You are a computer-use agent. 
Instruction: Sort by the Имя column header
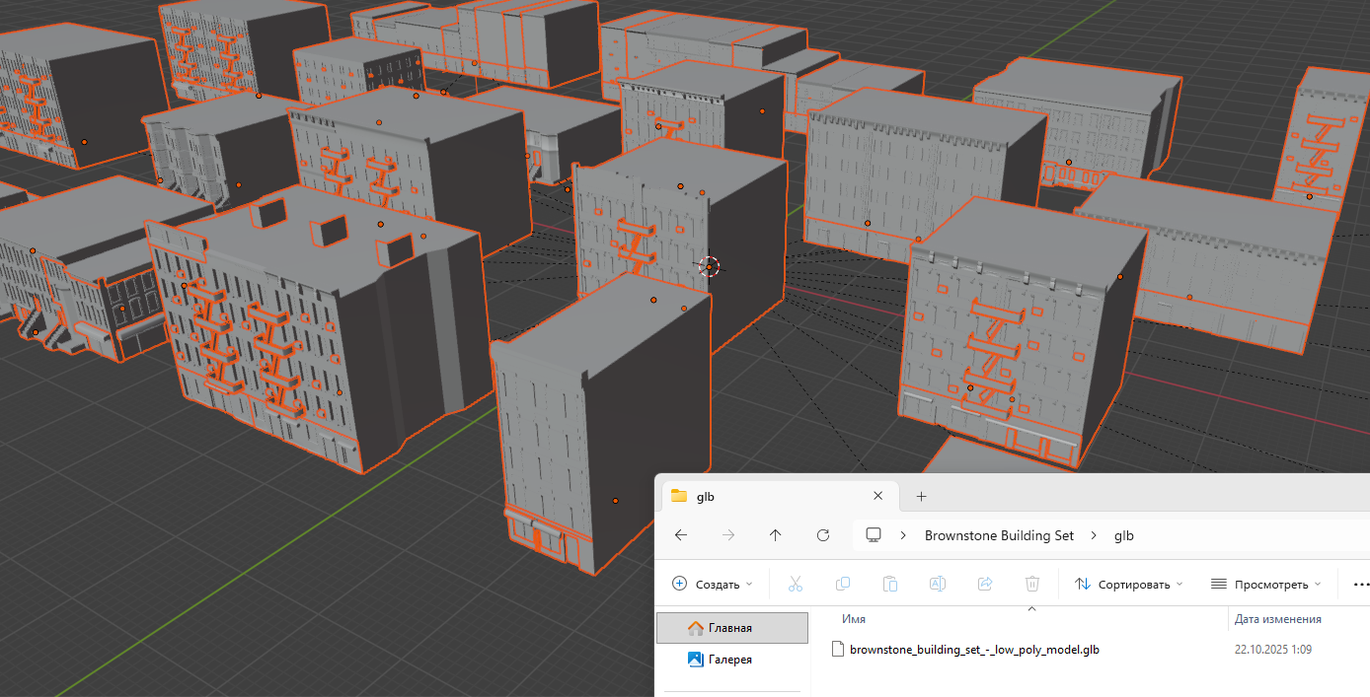(x=855, y=619)
